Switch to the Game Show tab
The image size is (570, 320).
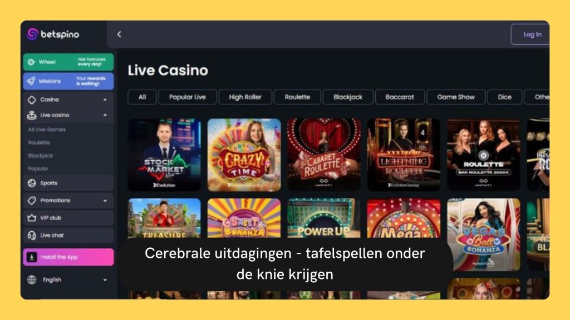point(456,97)
